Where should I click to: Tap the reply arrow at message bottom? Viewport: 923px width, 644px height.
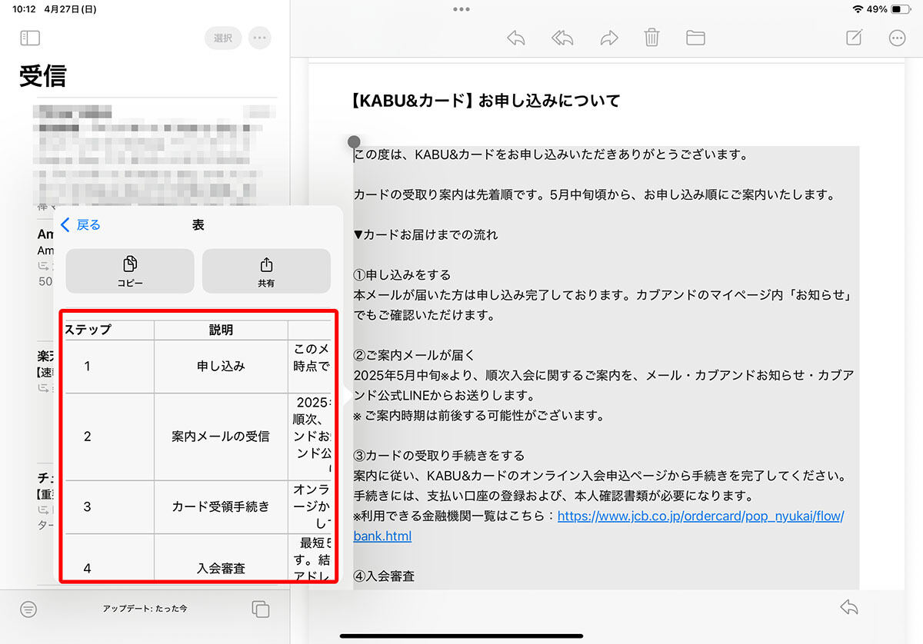849,608
